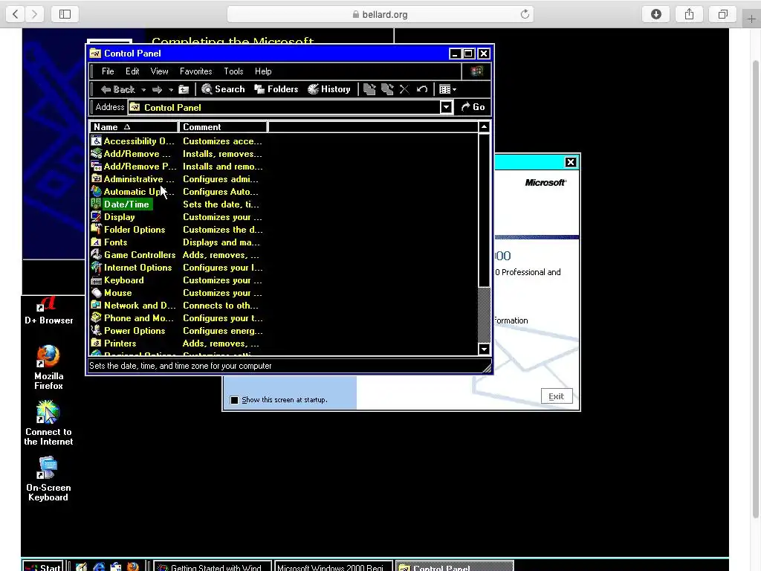761x571 pixels.
Task: Click the History toolbar button
Action: tap(329, 89)
